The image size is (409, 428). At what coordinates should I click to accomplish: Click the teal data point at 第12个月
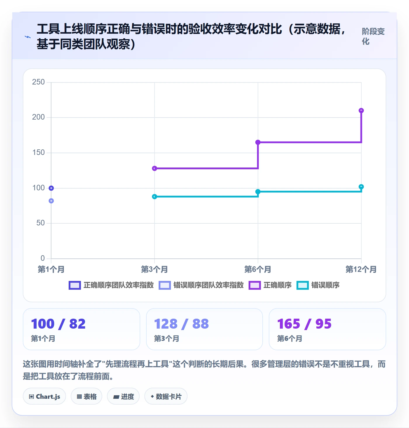[361, 187]
